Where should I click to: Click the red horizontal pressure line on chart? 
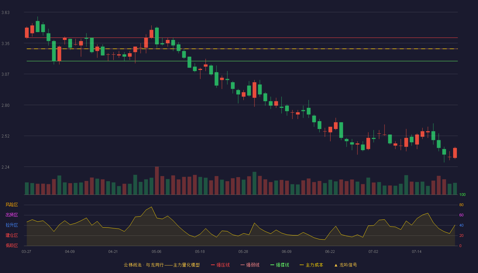242,38
